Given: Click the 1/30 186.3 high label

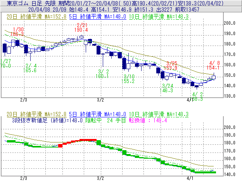Looking at the screenshot, I should tap(17, 32).
